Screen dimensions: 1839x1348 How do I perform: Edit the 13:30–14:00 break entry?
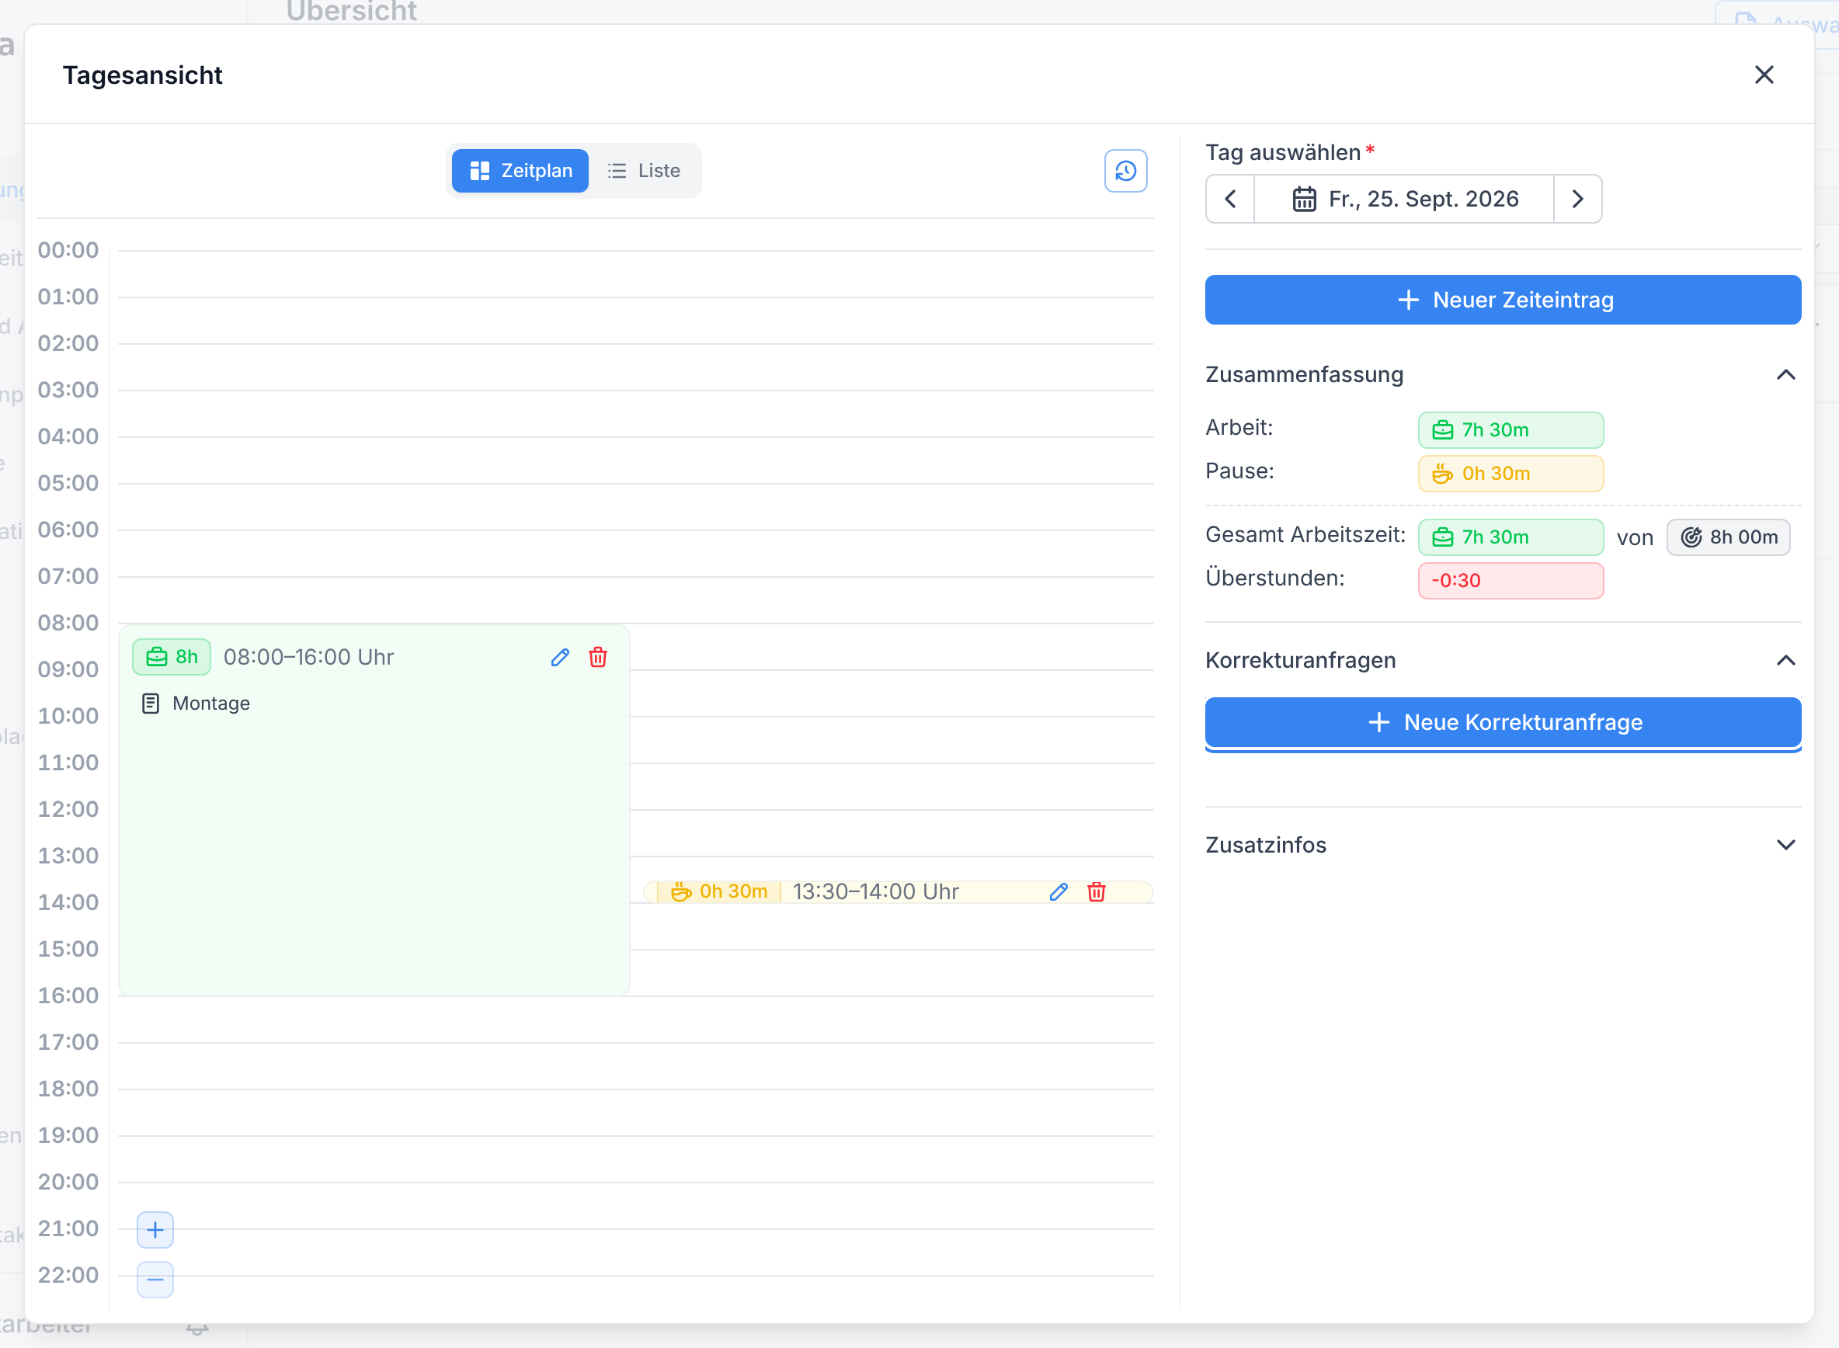[x=1059, y=892]
